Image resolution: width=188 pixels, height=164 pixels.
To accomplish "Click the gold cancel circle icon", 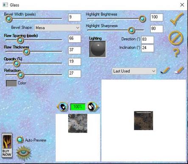I will click(x=176, y=38).
